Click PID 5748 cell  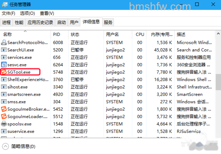pyautogui.click(x=58, y=72)
